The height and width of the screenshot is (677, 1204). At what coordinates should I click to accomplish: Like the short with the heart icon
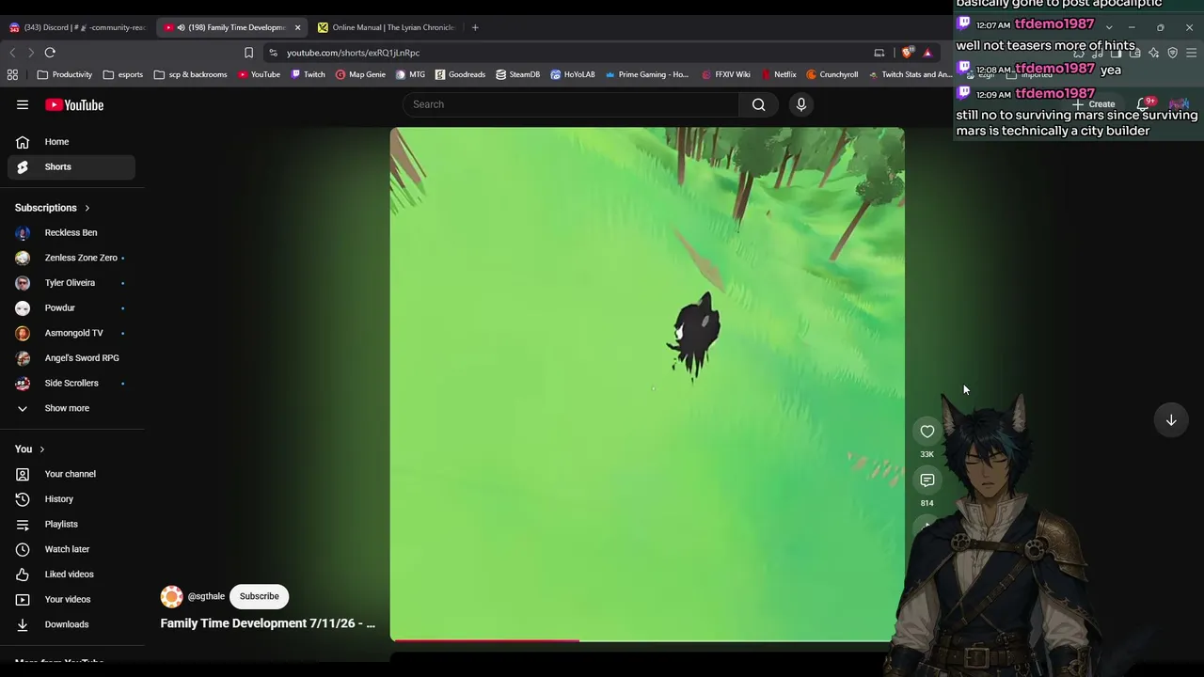point(927,432)
